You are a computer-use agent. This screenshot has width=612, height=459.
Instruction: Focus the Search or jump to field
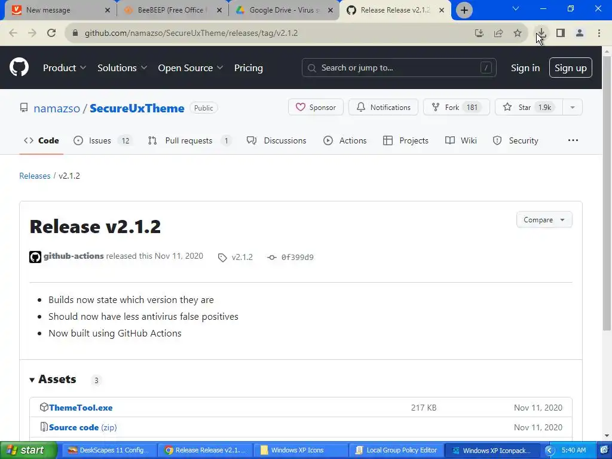point(399,68)
